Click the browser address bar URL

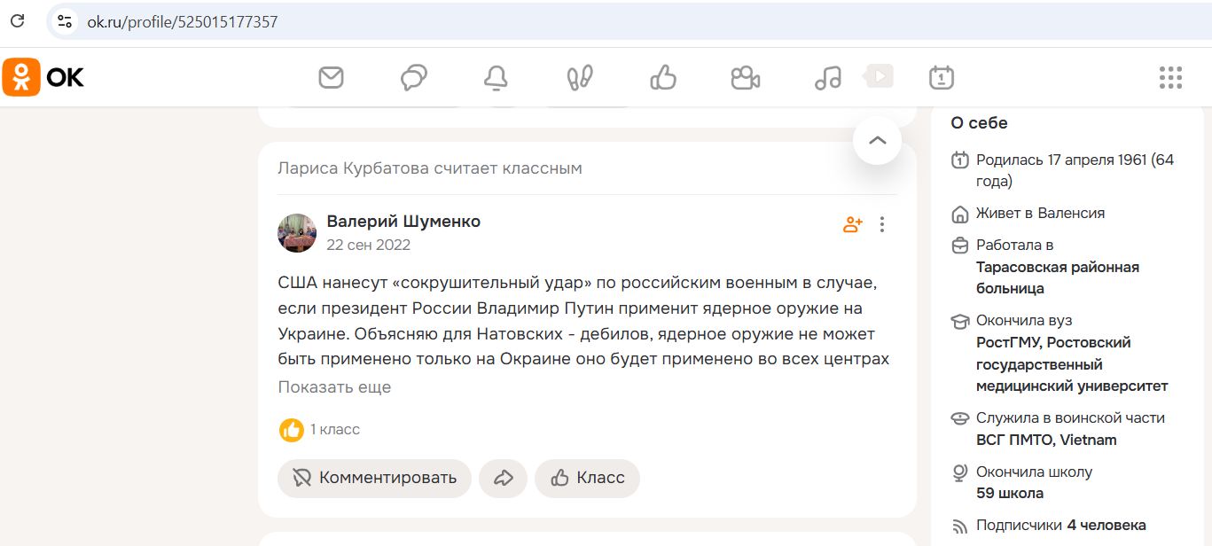click(x=183, y=22)
